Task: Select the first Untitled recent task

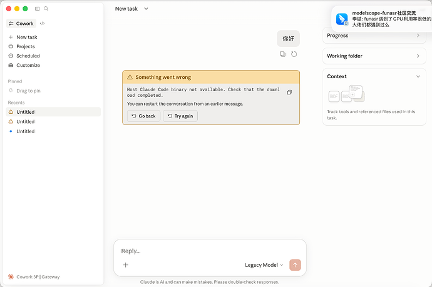Action: (x=53, y=112)
